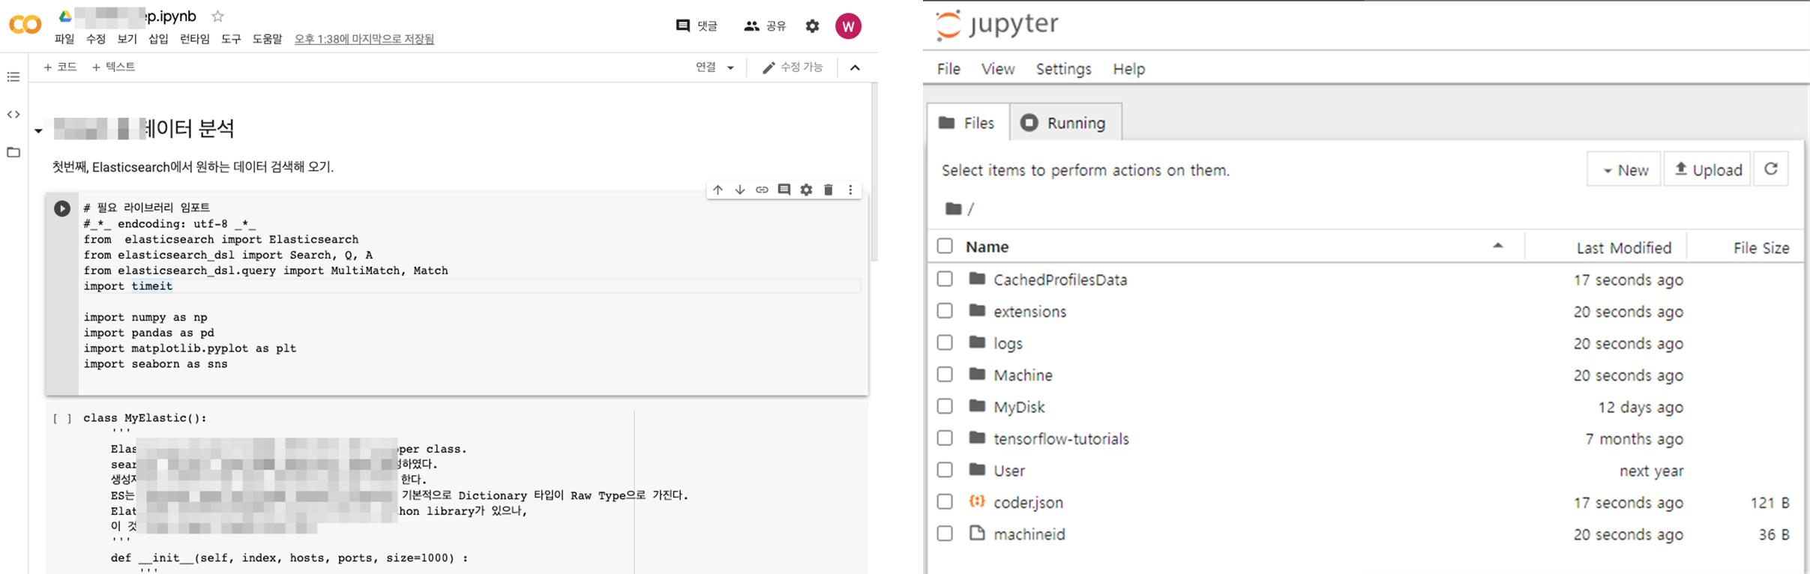Viewport: 1810px width, 574px height.
Task: Check the box next to coder.json
Action: (945, 502)
